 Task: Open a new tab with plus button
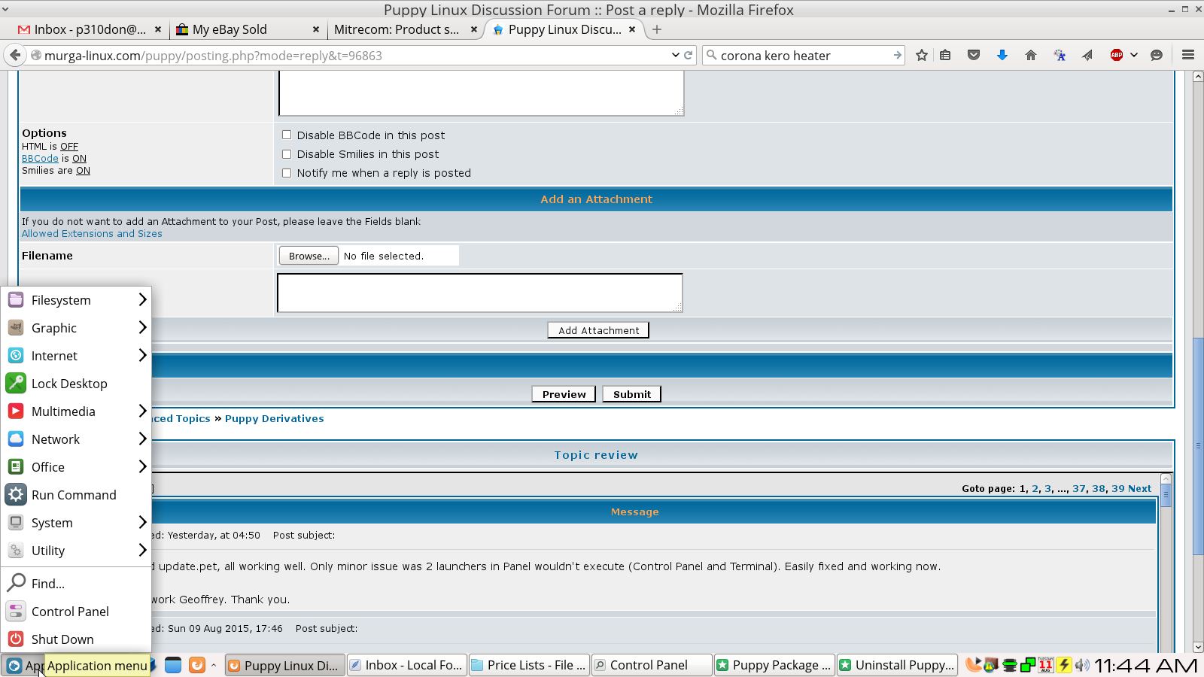[x=657, y=29]
